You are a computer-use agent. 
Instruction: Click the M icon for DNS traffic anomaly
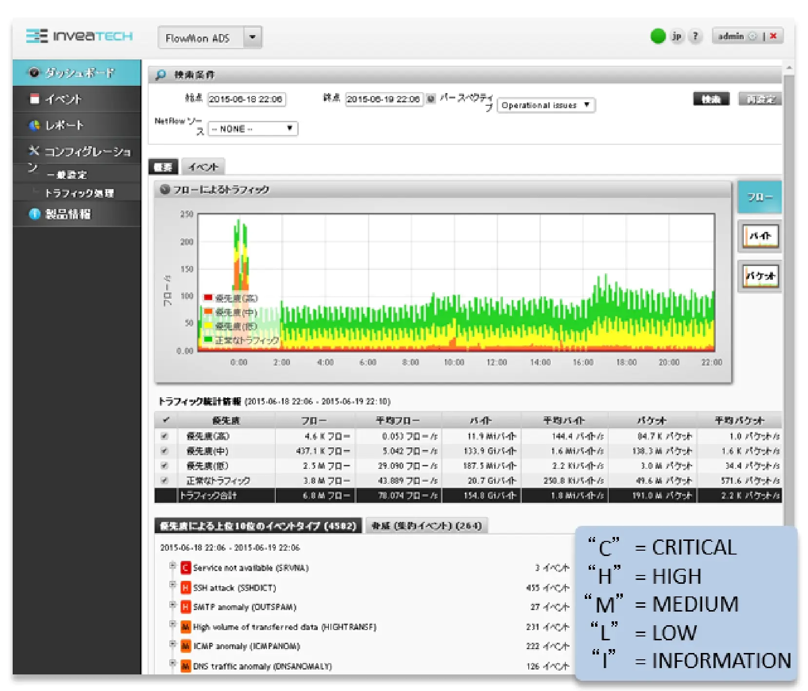tap(185, 666)
